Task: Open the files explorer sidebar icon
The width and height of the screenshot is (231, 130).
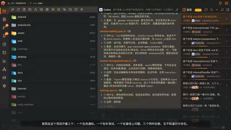Action: [x=4, y=11]
